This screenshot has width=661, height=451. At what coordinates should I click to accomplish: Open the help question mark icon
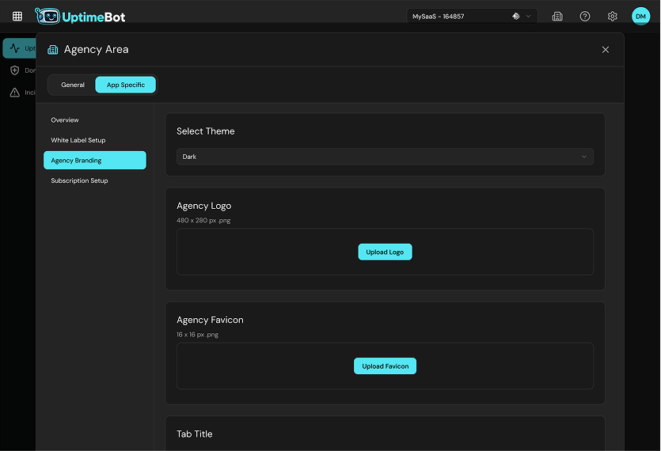(x=585, y=17)
